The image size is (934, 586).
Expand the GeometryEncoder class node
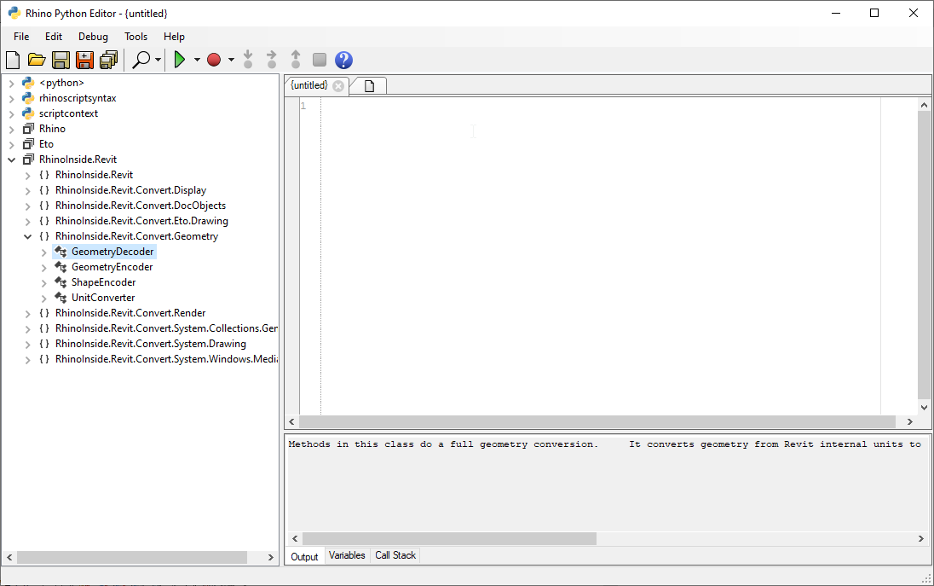point(44,267)
